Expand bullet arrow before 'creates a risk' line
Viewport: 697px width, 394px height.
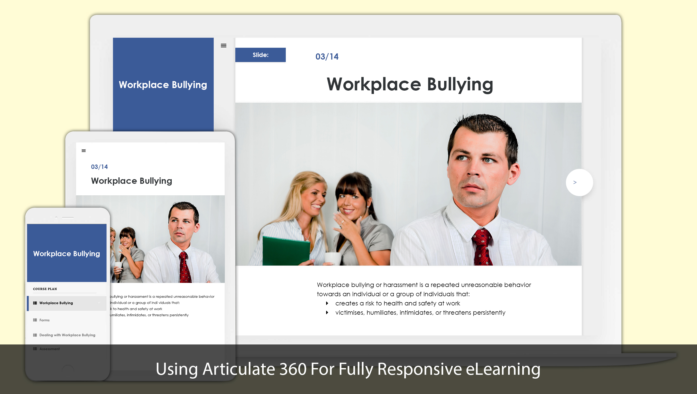pyautogui.click(x=327, y=303)
